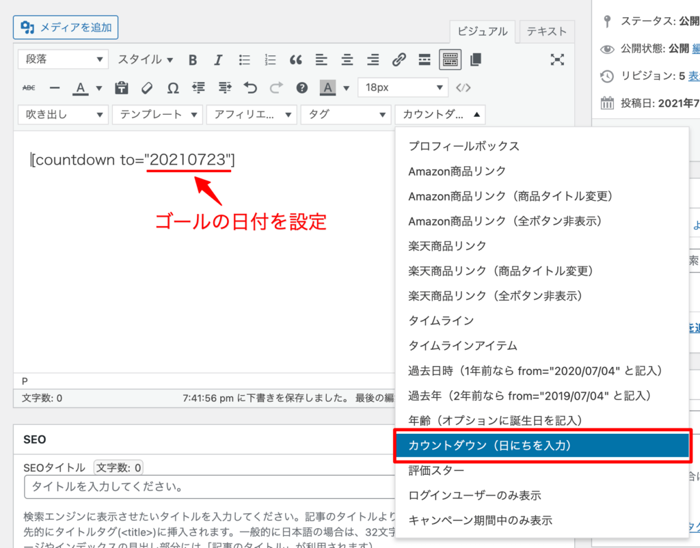Viewport: 700px width, 548px height.
Task: Choose カウントダウン（日にちを入力）
Action: [542, 446]
